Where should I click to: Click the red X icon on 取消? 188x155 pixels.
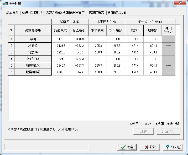click(147, 147)
